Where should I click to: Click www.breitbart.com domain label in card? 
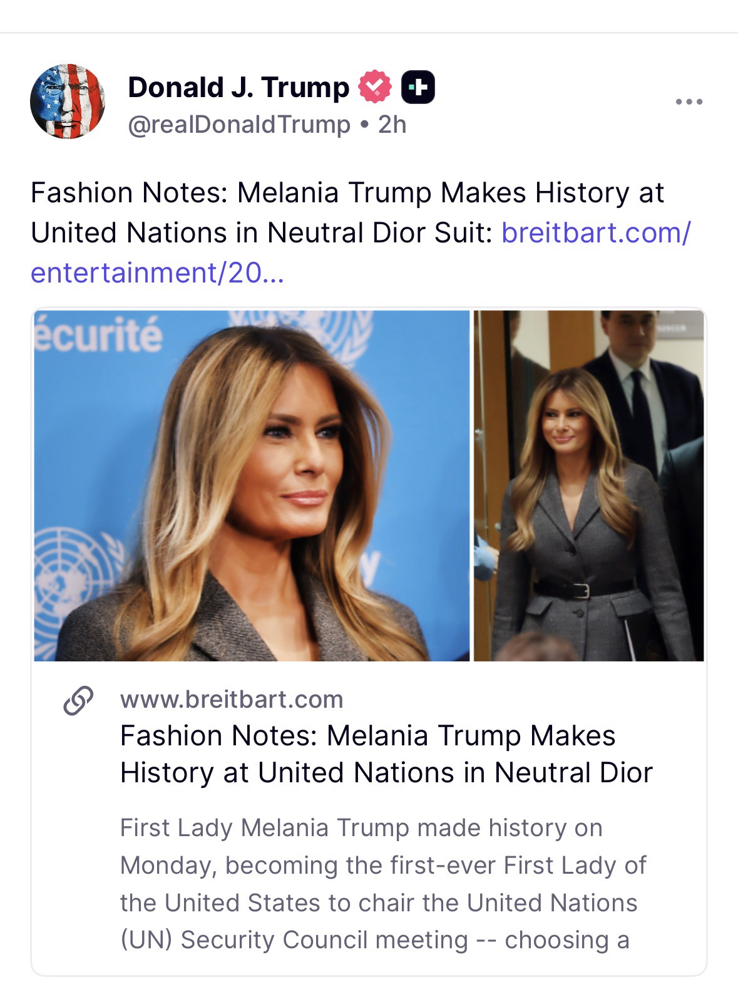click(x=232, y=699)
